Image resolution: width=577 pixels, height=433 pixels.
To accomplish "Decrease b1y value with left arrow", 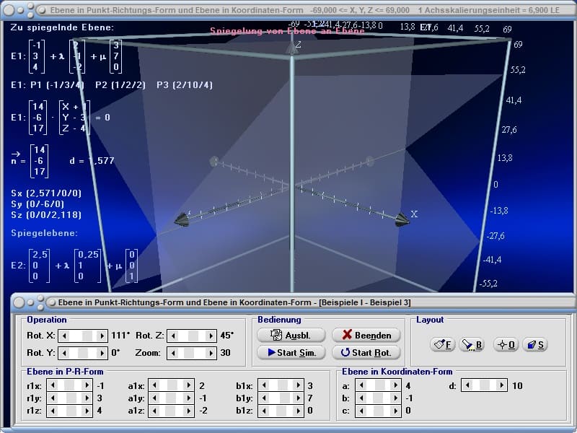I will (264, 398).
